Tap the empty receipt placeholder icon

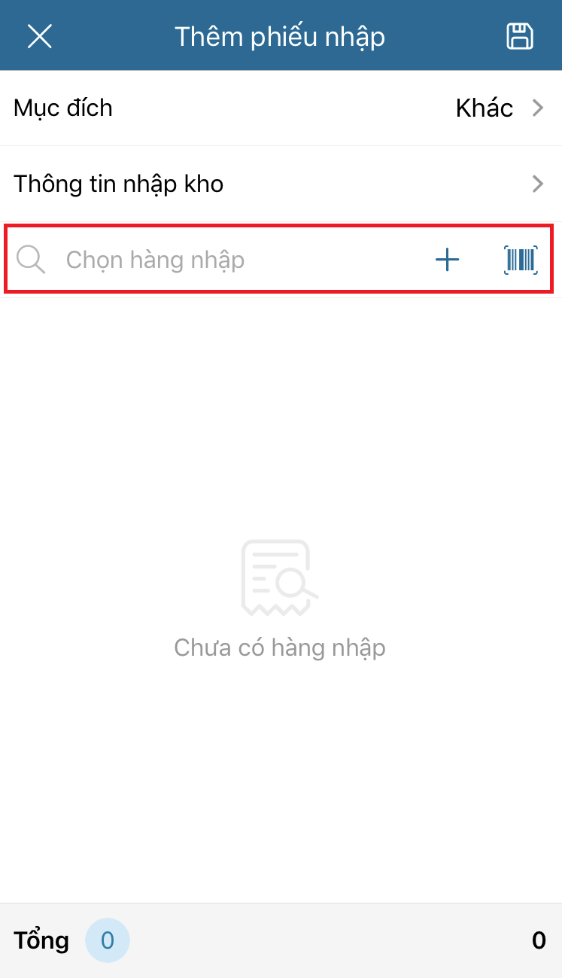pyautogui.click(x=280, y=577)
